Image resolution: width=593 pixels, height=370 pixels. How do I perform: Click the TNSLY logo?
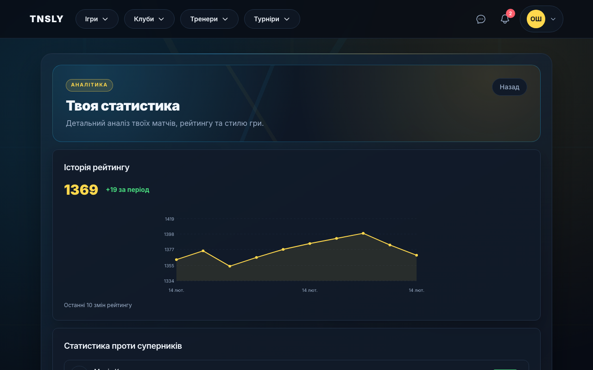46,19
